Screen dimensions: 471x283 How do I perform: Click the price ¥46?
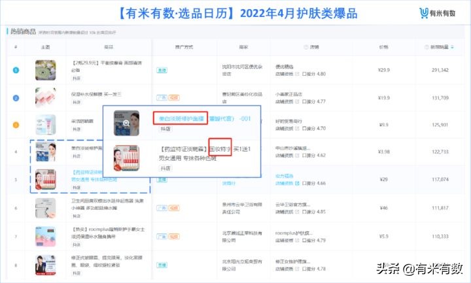click(384, 208)
